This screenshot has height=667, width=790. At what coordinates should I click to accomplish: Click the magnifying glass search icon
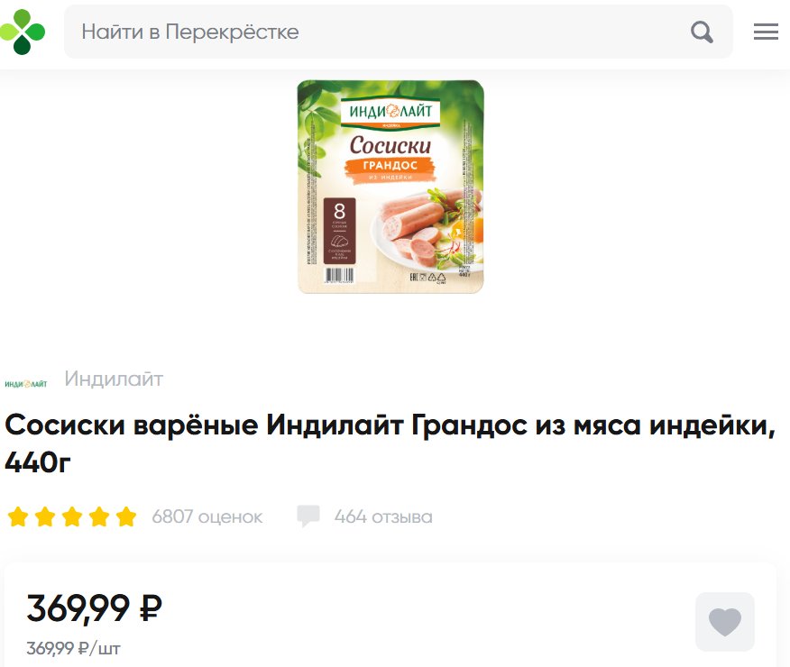click(x=702, y=32)
